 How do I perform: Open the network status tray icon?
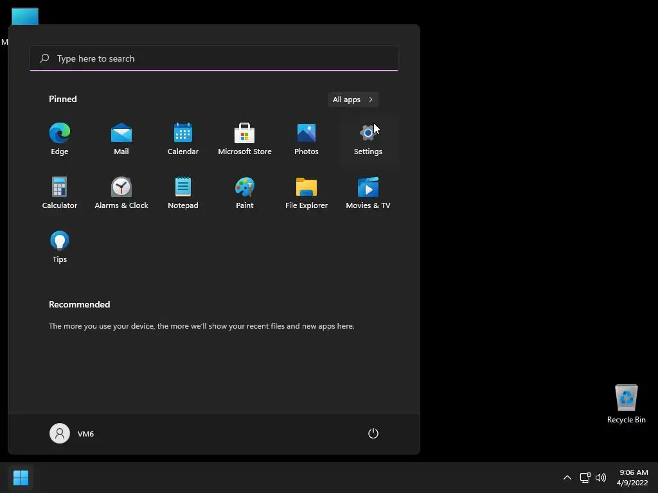coord(585,478)
